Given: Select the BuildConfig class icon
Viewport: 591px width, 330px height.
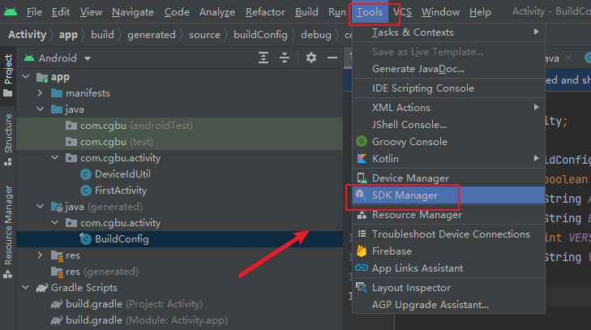Looking at the screenshot, I should pyautogui.click(x=86, y=239).
